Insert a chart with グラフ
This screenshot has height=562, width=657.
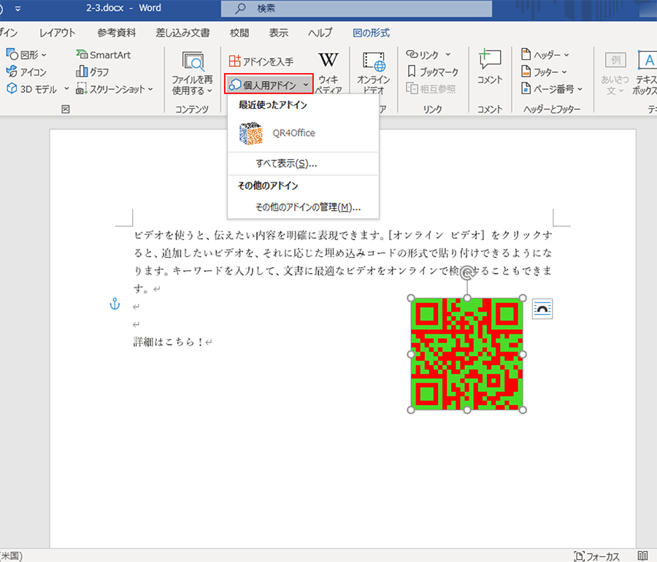(92, 72)
